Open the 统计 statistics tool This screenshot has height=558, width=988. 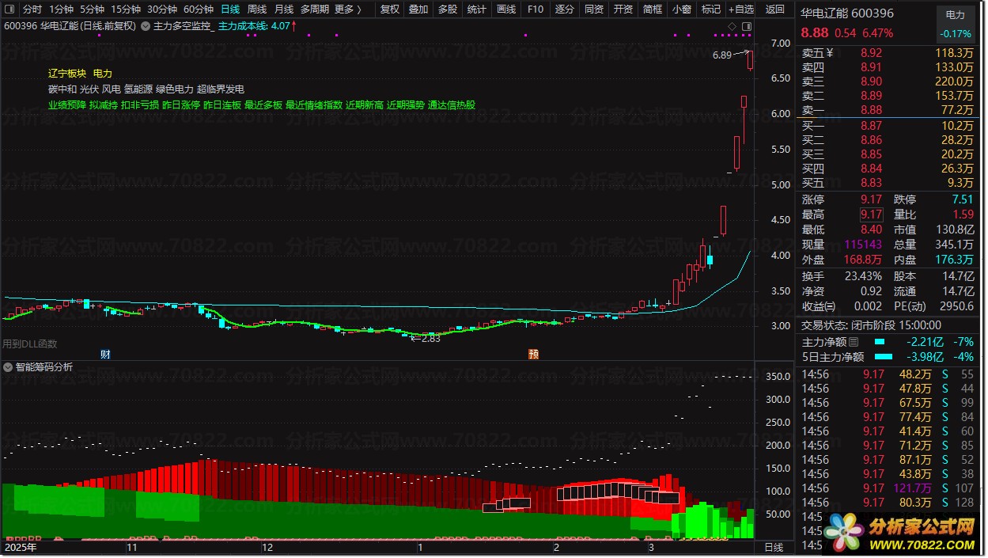pyautogui.click(x=476, y=9)
